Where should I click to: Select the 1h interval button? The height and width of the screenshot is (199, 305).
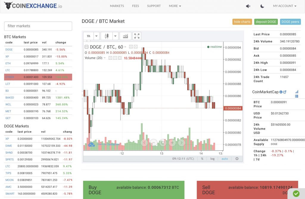(88, 36)
